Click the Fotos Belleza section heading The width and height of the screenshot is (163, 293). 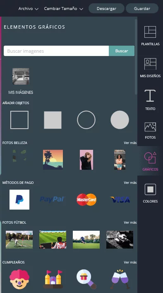(15, 143)
